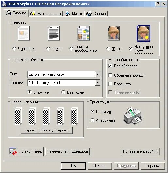This screenshot has width=168, height=173.
Task: Open the Сервис tab
Action: point(96,14)
